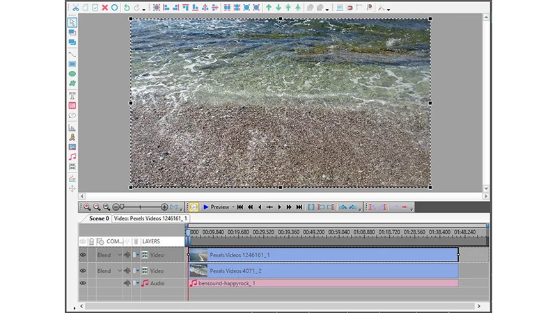Click the Add Video filmstrip tool
557x313 pixels.
tap(72, 166)
